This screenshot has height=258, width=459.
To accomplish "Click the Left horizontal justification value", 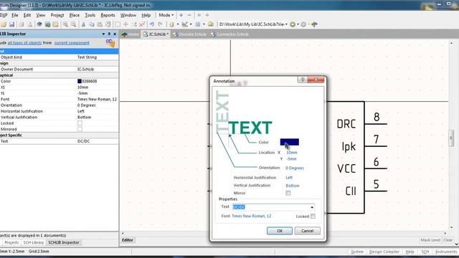I will coord(289,178).
